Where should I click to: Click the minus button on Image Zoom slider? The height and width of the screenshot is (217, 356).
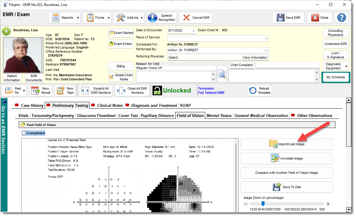point(246,204)
